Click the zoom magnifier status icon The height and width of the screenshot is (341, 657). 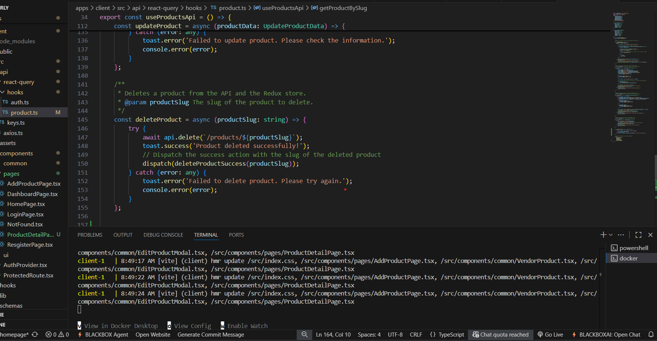point(304,334)
